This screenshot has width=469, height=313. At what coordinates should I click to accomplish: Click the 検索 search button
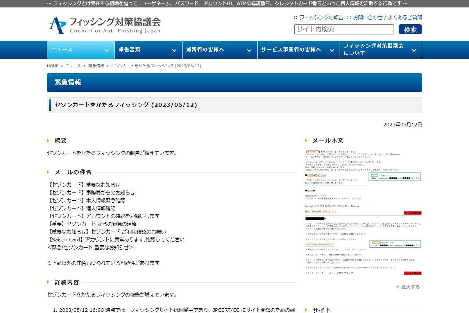[x=410, y=29]
